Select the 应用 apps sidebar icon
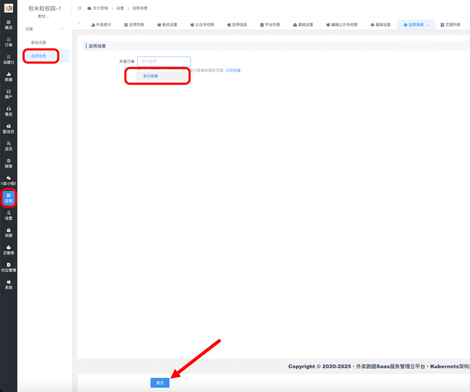Screen dimensions: 470x392 (8, 197)
